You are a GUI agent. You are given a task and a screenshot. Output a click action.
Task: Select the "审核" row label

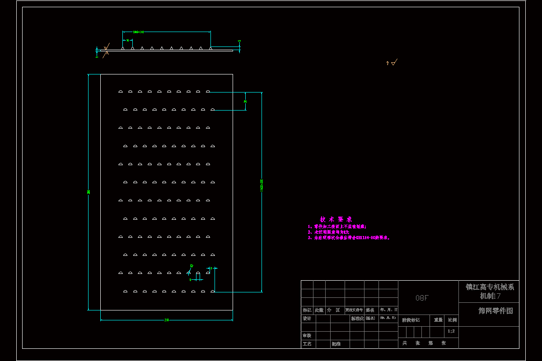307,336
